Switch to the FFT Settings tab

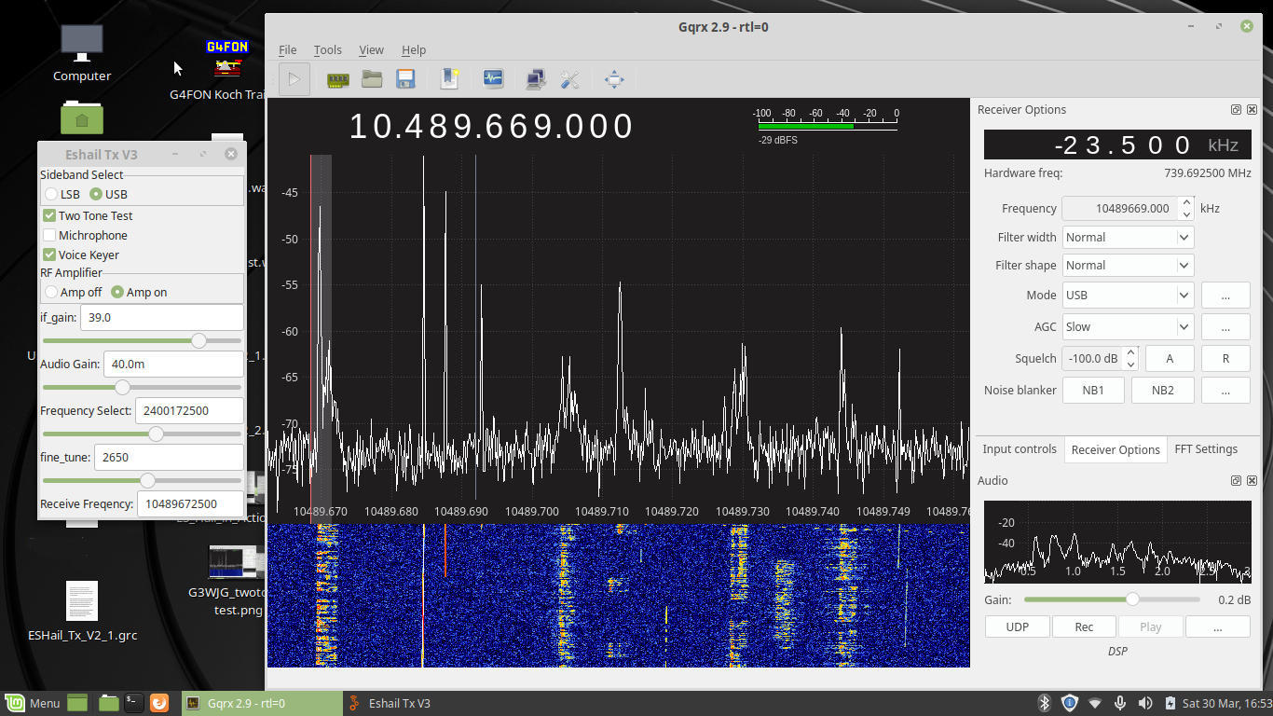click(x=1205, y=449)
